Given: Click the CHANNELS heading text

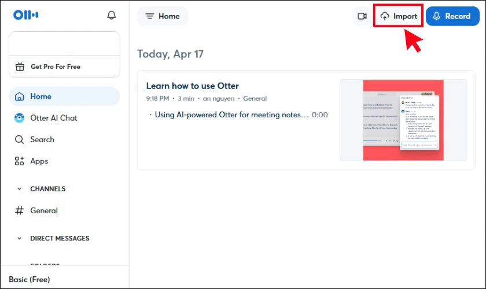Looking at the screenshot, I should pyautogui.click(x=47, y=188).
